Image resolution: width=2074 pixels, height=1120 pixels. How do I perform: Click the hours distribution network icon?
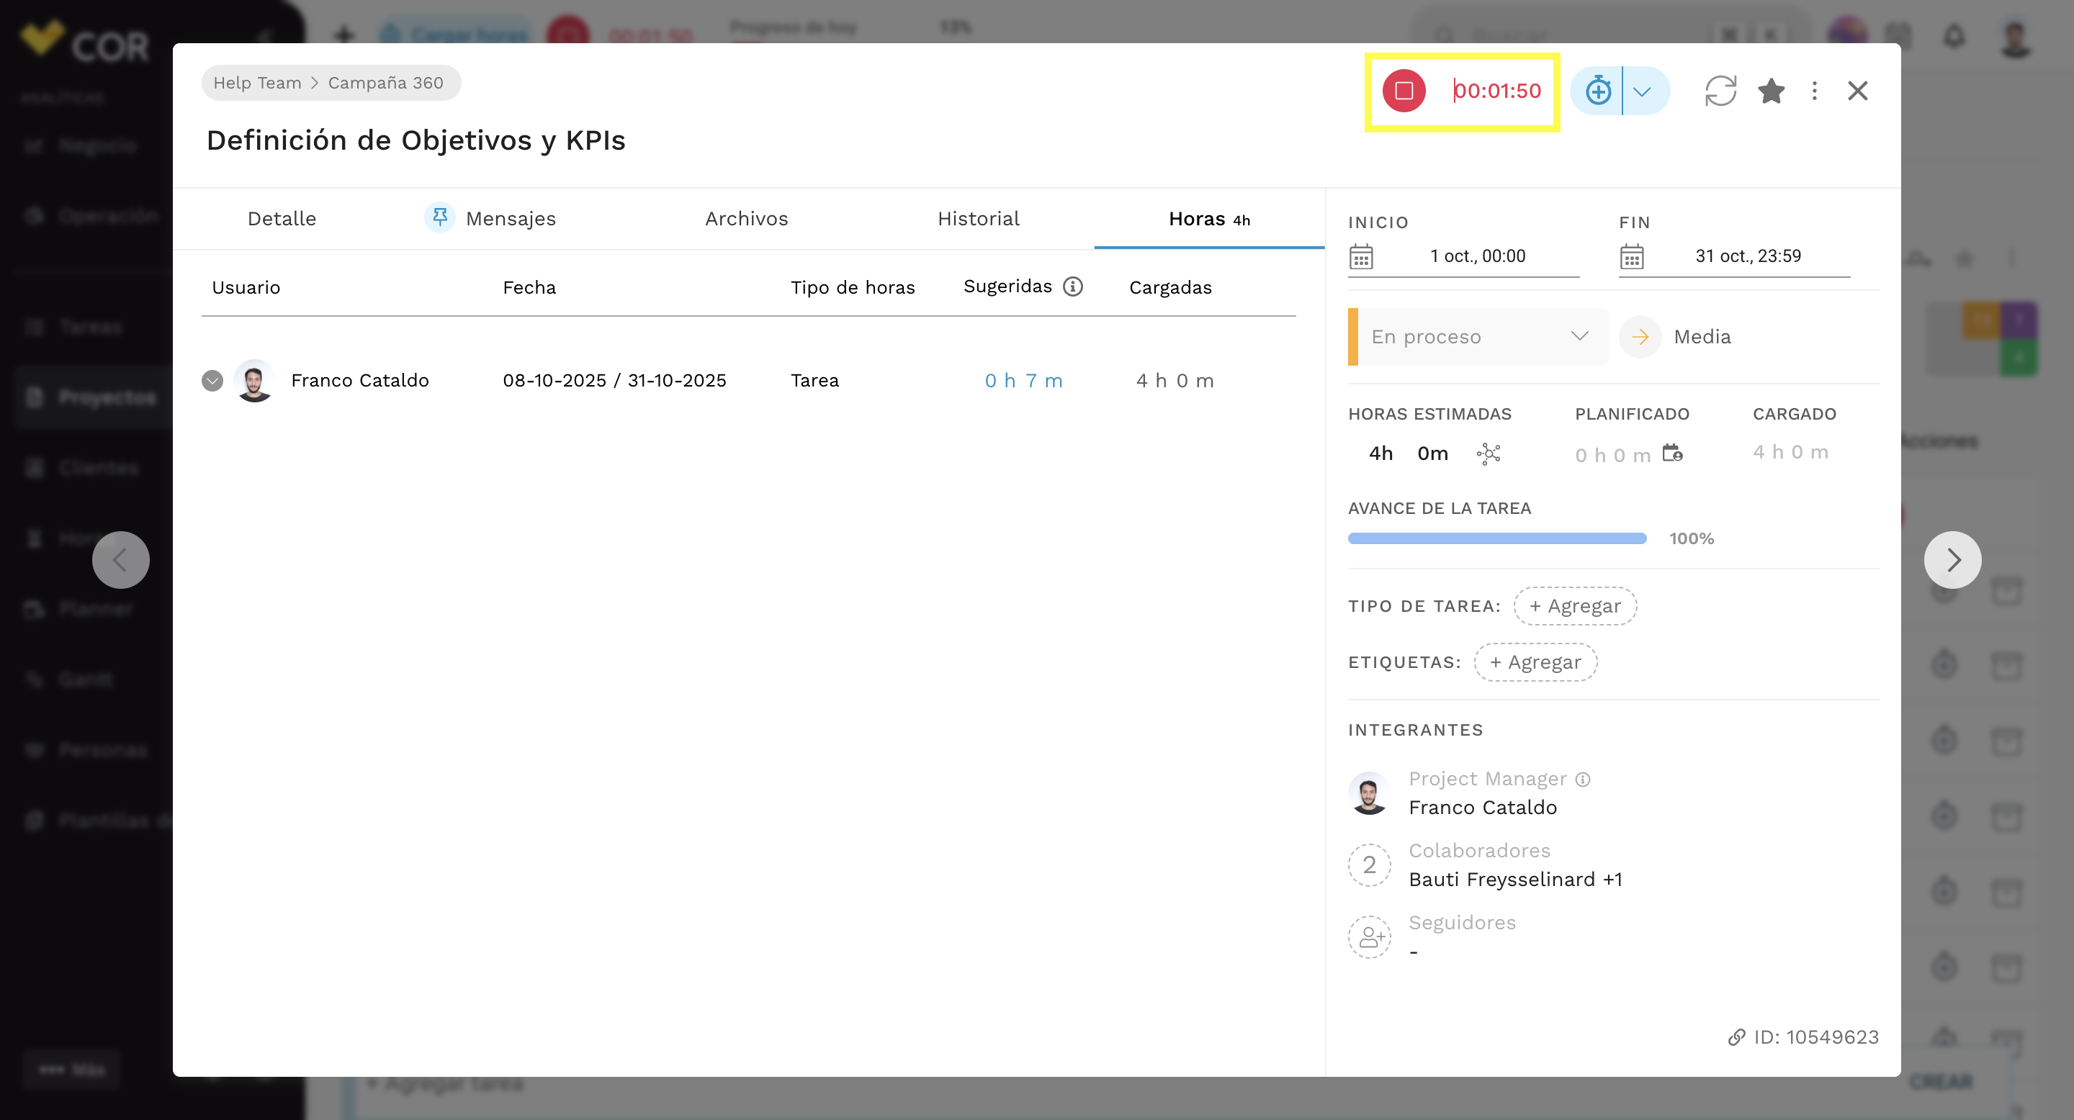[x=1488, y=453]
